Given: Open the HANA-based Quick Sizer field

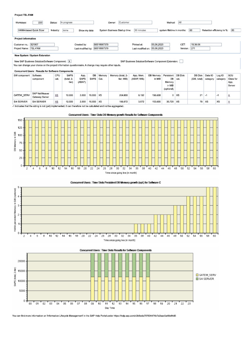Looking at the screenshot, I should pos(33,30).
